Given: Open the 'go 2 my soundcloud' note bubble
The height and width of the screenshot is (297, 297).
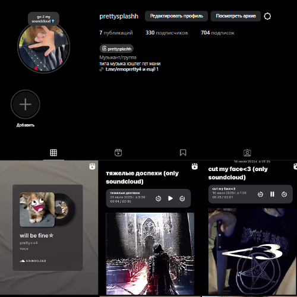Looking at the screenshot, I should click(43, 19).
